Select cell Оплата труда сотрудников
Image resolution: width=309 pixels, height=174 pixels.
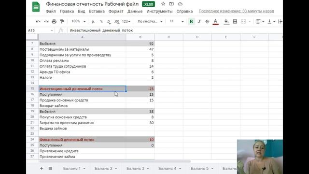click(82, 66)
